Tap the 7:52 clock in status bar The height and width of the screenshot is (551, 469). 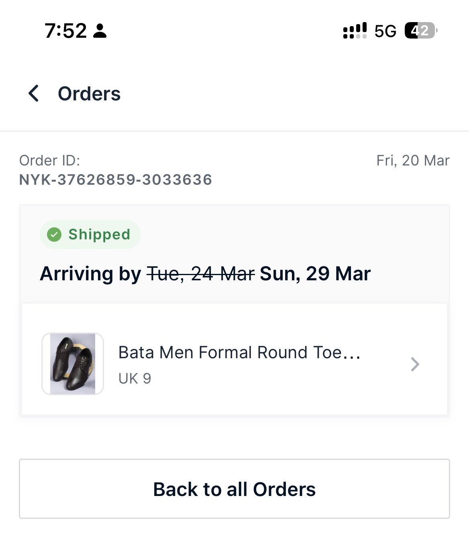point(65,31)
